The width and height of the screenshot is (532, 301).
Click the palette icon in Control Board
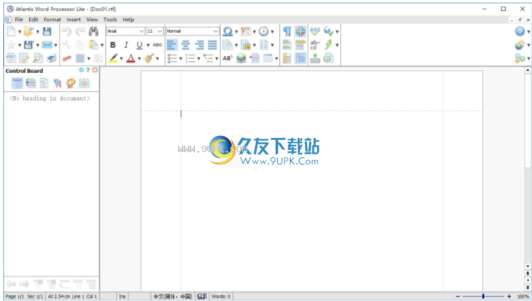pyautogui.click(x=70, y=83)
